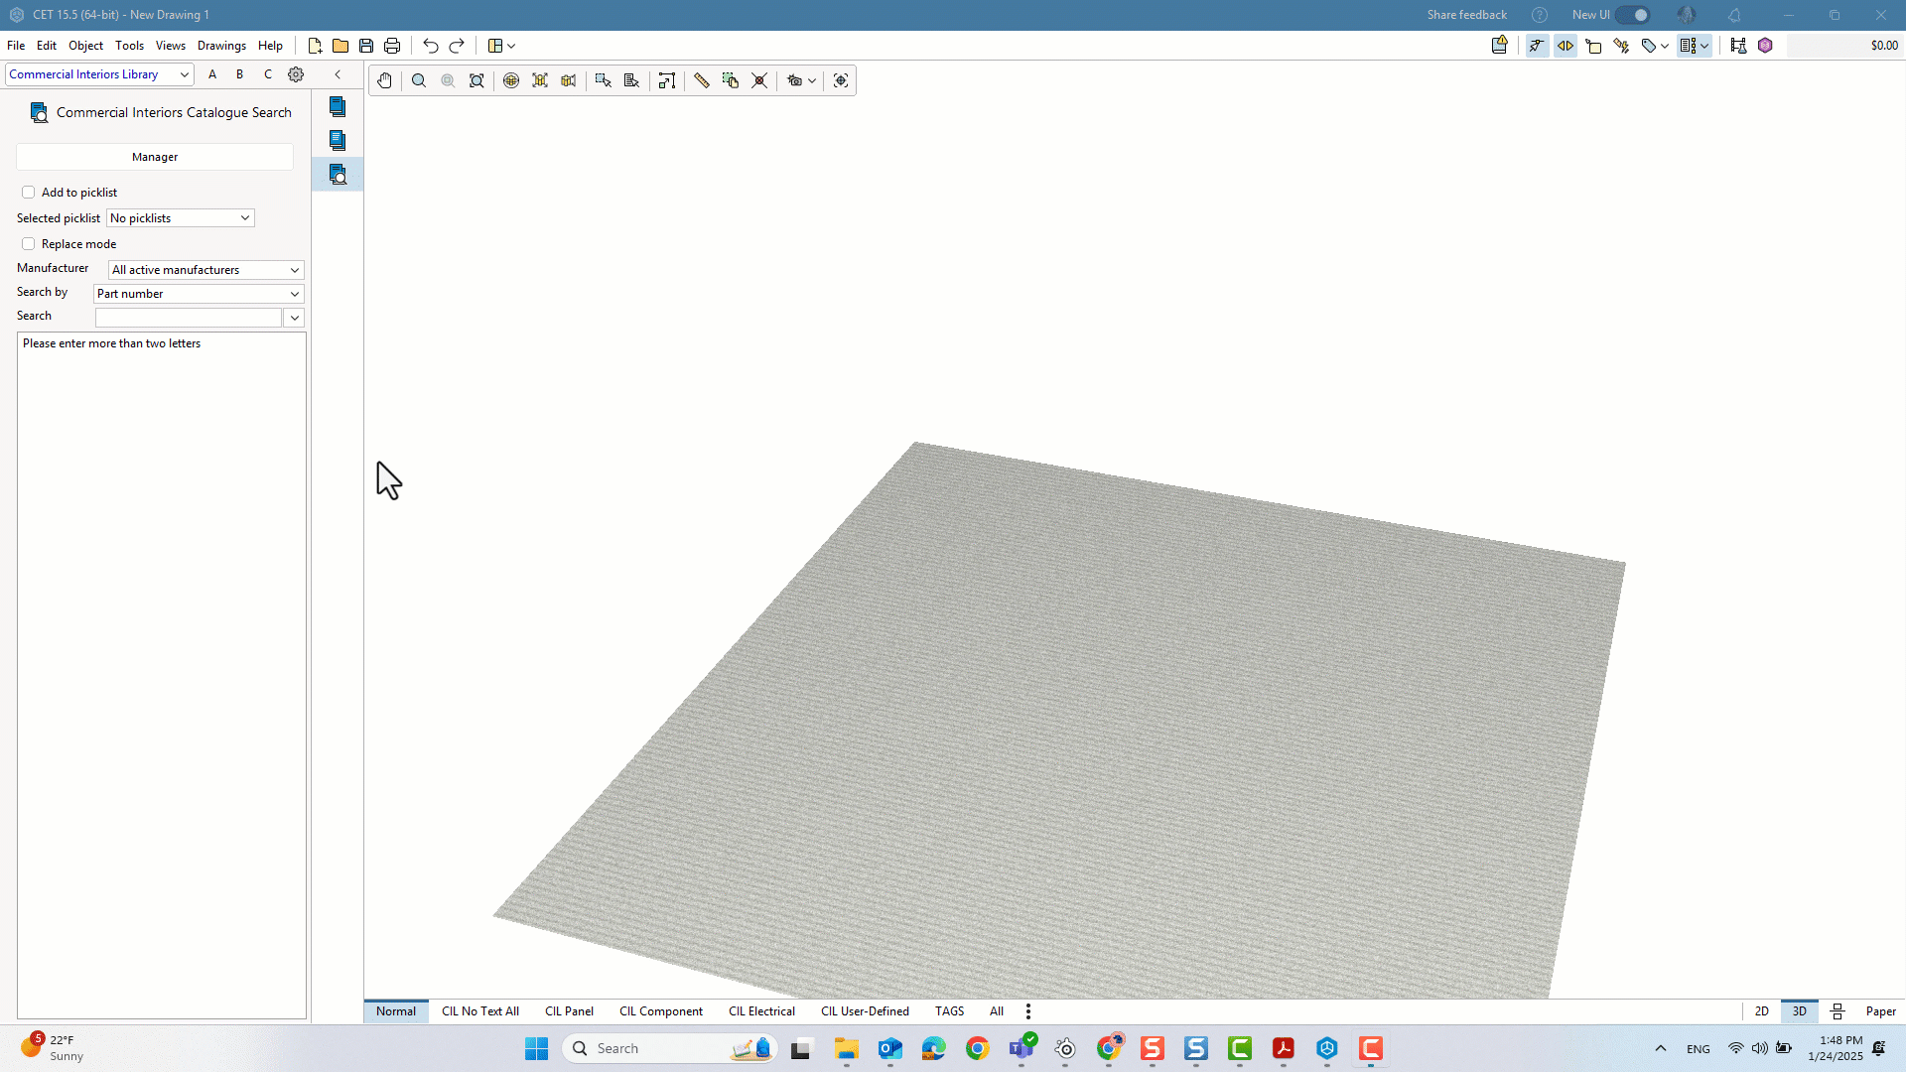
Task: Open the Selected picklist dropdown
Action: coord(181,218)
